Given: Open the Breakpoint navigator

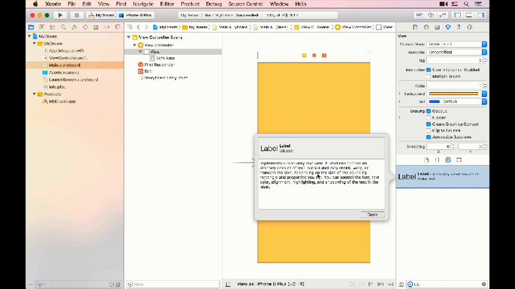Looking at the screenshot, I should click(x=107, y=27).
